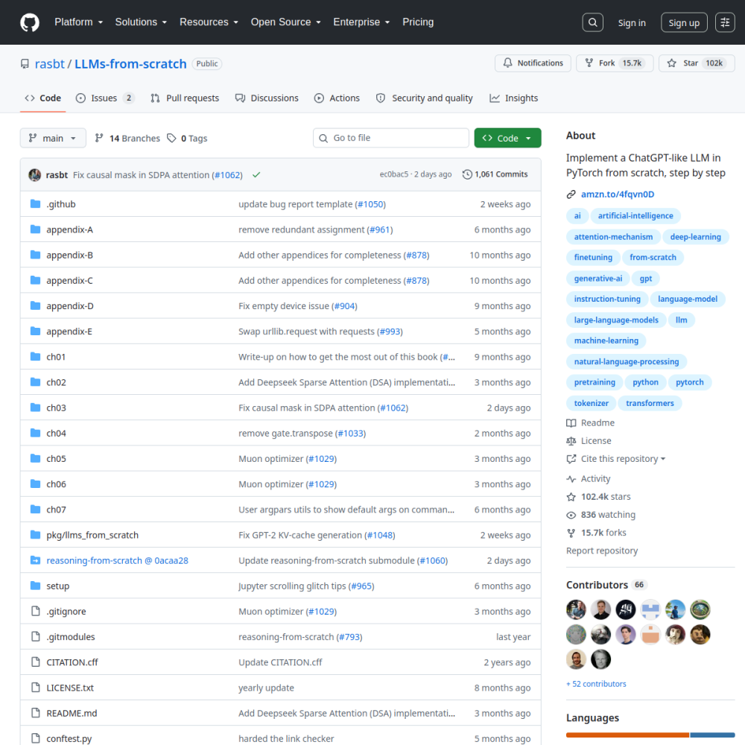Expand the Platform menu
Viewport: 745px width, 745px height.
78,22
